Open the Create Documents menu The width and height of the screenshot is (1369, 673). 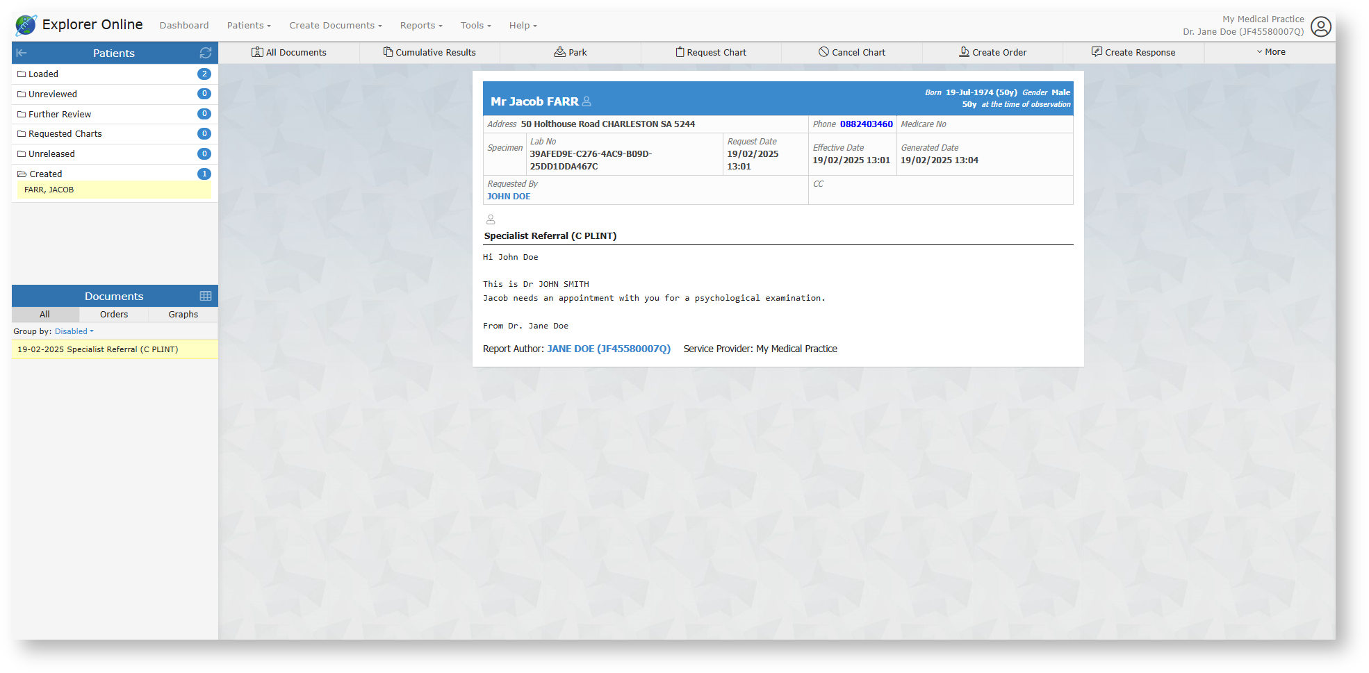tap(335, 26)
